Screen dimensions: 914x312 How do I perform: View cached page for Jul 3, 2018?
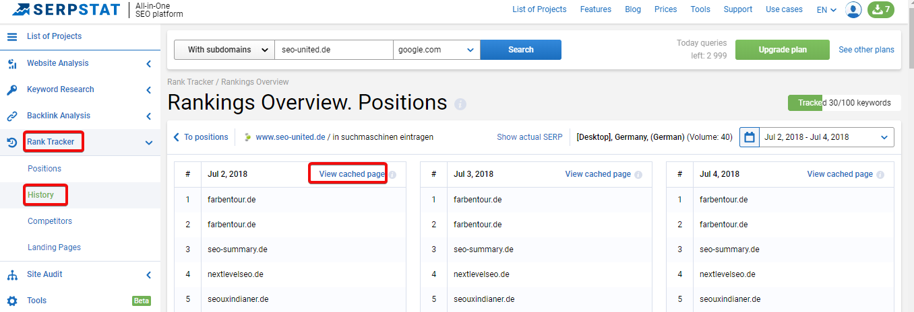coord(598,174)
